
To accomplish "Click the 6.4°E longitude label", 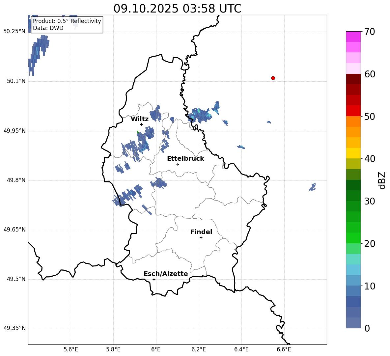I will click(241, 349).
